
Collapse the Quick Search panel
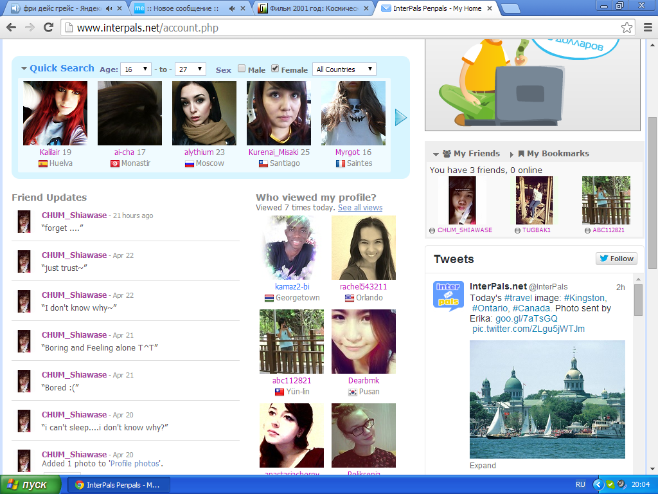[x=24, y=68]
